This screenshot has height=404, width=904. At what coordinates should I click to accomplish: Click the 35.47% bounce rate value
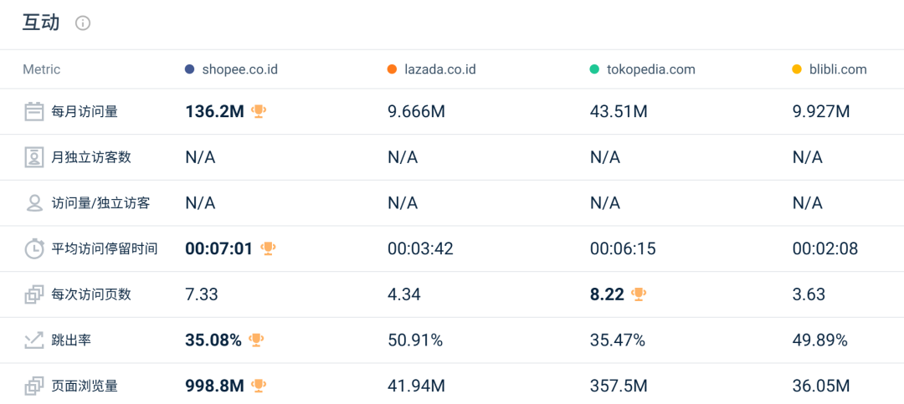pyautogui.click(x=618, y=340)
